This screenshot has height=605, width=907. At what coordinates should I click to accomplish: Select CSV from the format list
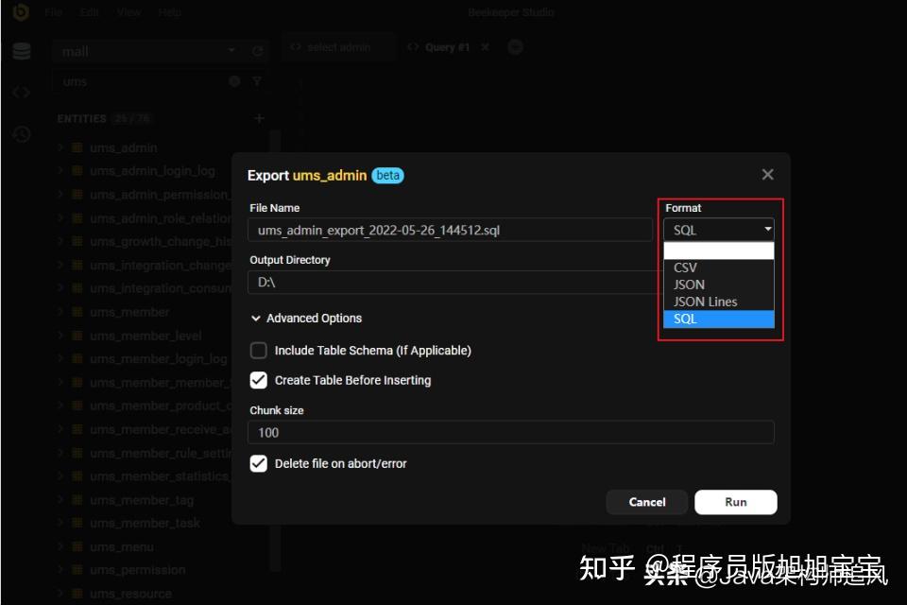coord(718,268)
